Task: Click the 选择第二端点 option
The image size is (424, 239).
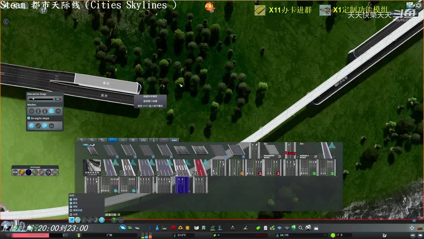Action: click(x=150, y=101)
